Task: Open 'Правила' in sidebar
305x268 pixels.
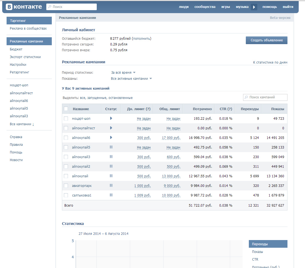Action: coord(16,145)
